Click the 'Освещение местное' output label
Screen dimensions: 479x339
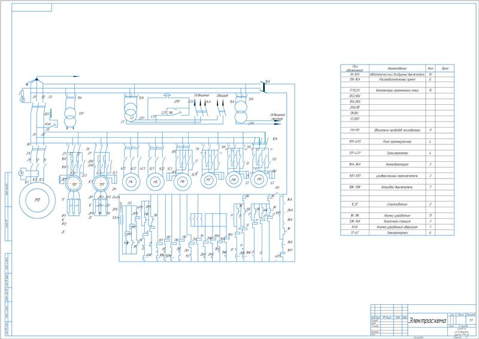tap(277, 117)
